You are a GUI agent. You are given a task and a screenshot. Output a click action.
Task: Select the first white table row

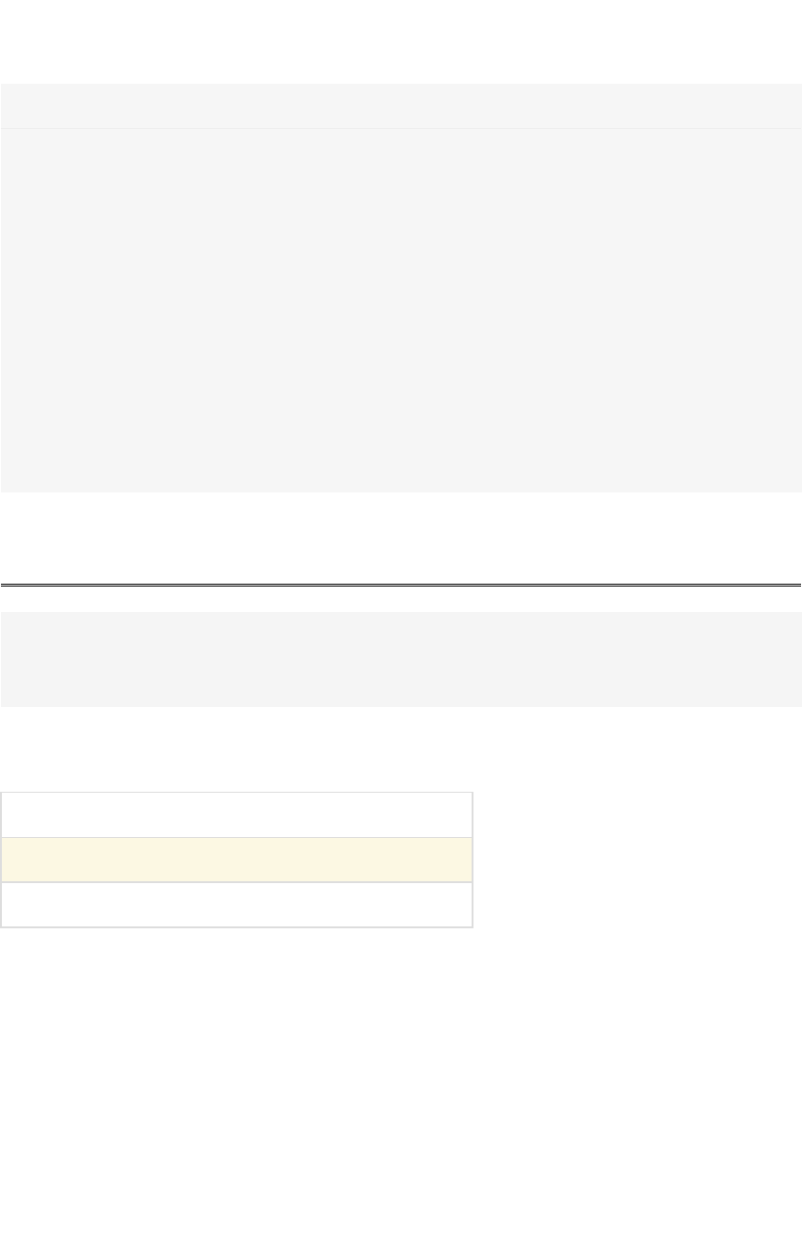[x=236, y=815]
